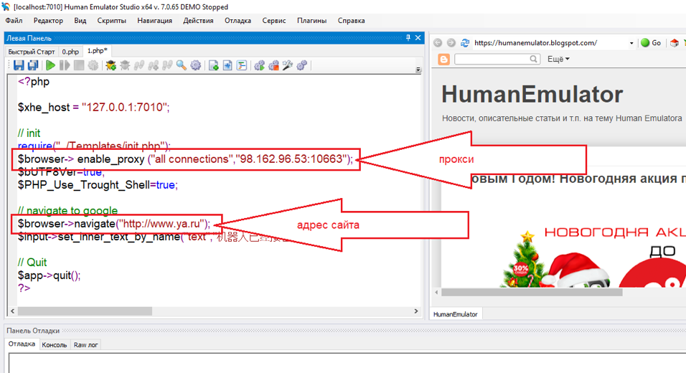
Task: Select the 1.php* tab
Action: click(97, 51)
